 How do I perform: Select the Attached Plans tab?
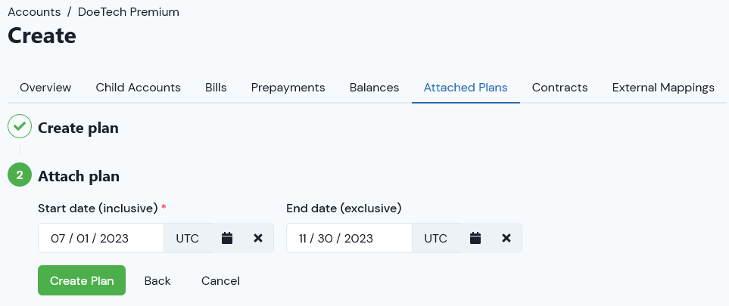(x=466, y=88)
